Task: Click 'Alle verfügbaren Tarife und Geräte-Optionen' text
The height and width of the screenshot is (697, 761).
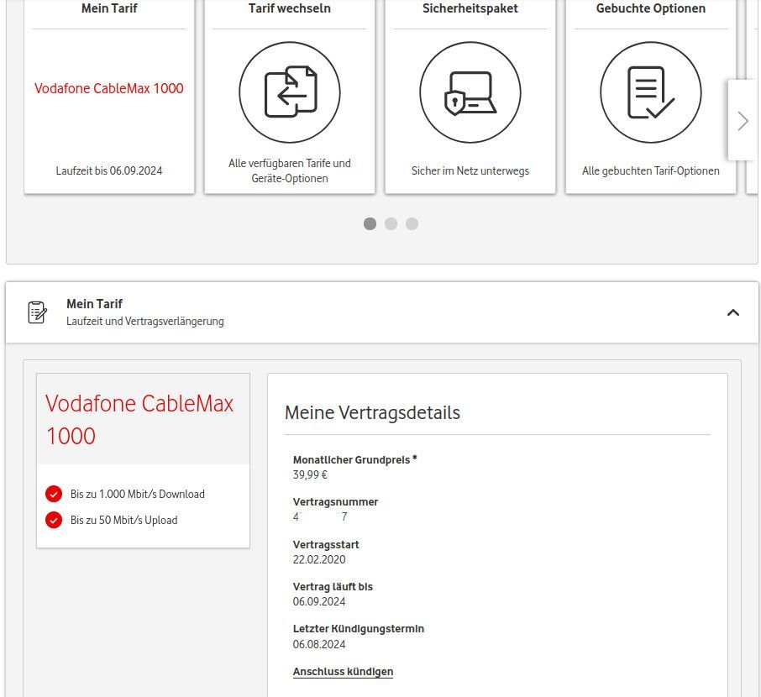Action: (290, 170)
